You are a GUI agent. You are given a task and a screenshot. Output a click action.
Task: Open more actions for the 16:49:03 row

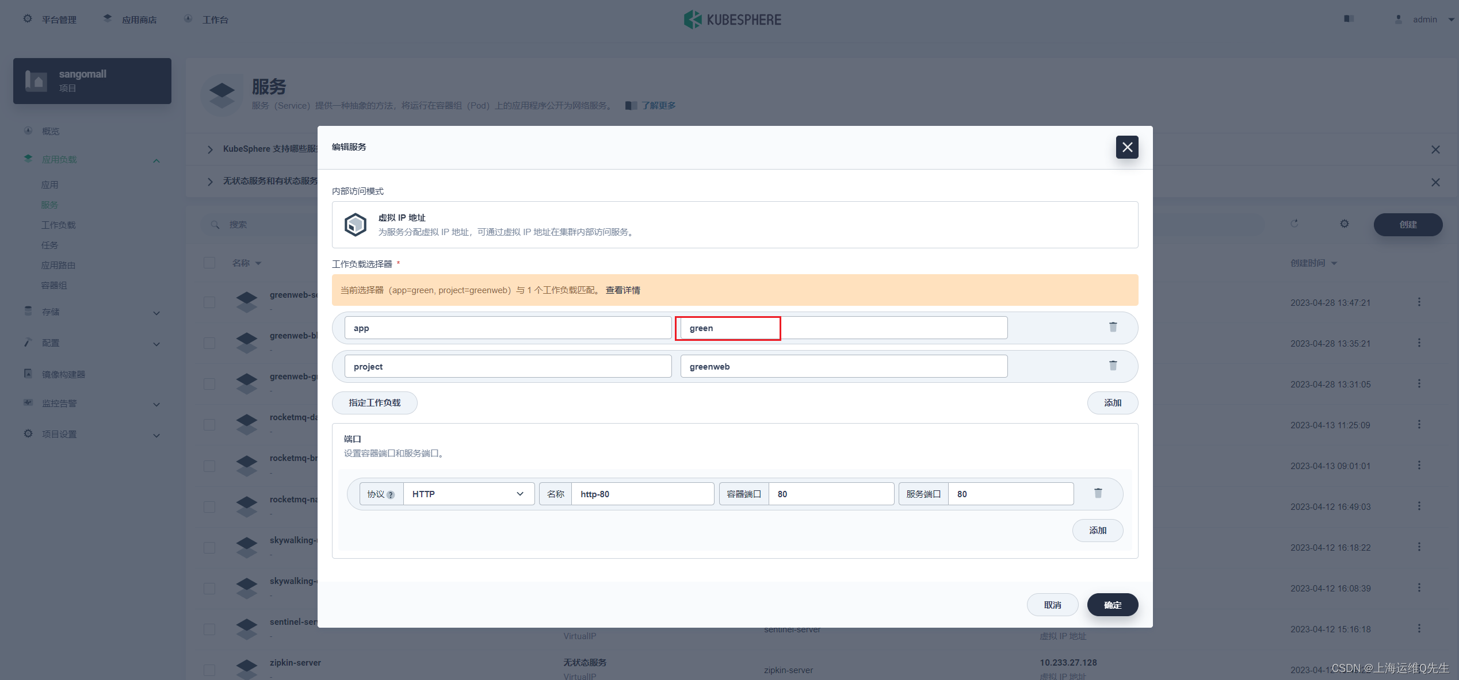[1419, 506]
